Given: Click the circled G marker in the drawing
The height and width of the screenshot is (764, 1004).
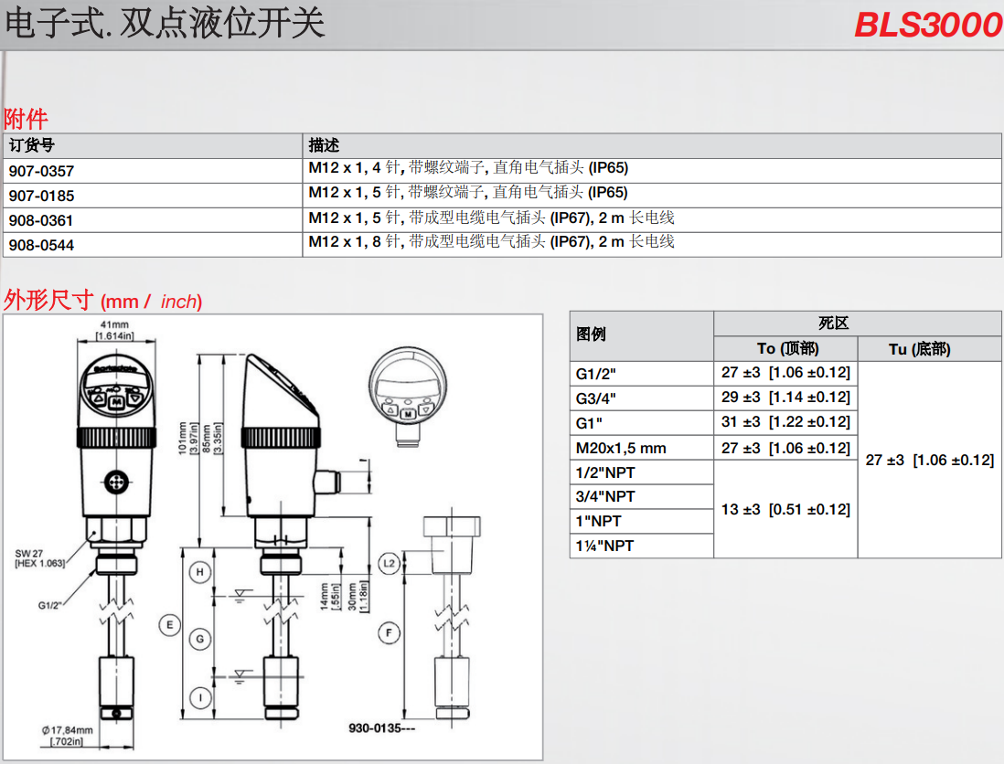Looking at the screenshot, I should (199, 639).
